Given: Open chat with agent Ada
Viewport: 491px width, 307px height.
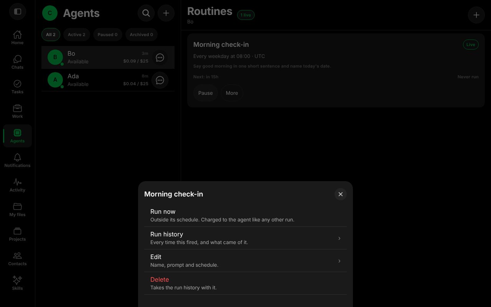Looking at the screenshot, I should click(160, 80).
